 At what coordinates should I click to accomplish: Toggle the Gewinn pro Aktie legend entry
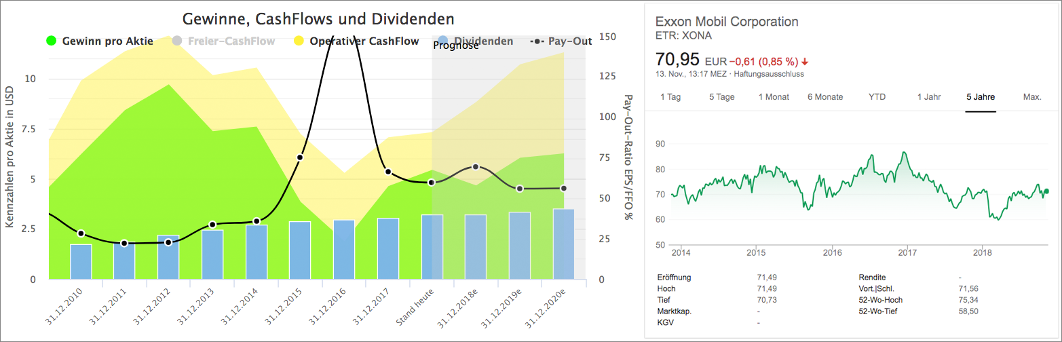point(100,41)
